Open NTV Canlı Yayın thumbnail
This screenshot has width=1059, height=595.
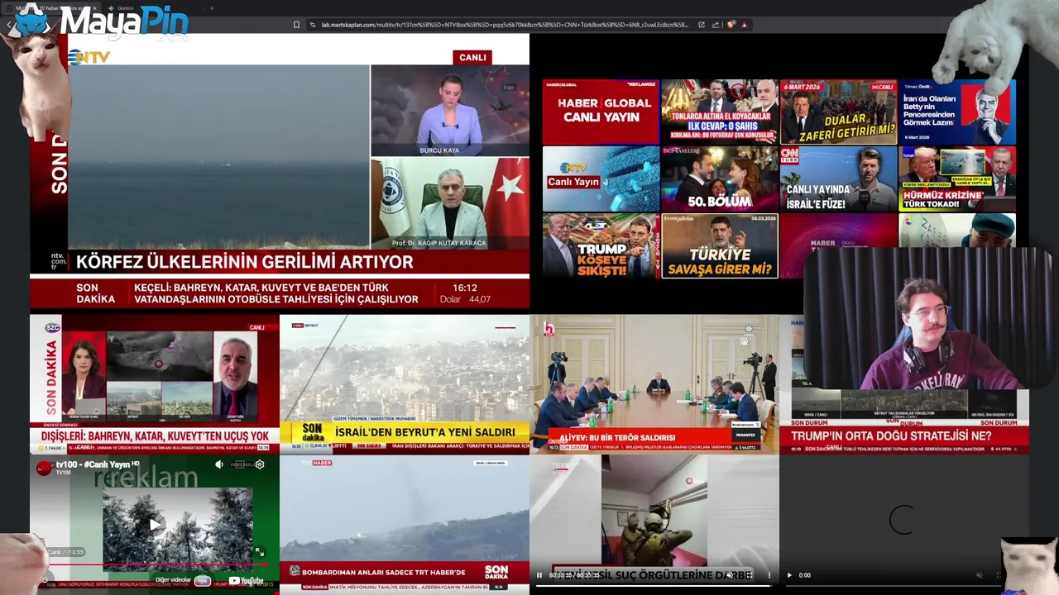[601, 178]
